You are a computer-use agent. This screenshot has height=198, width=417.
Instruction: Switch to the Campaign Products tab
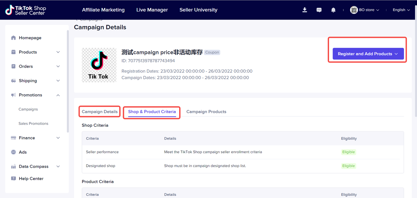[206, 112]
